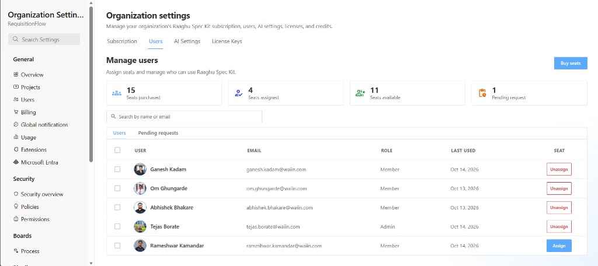
Task: Click the Billing cart icon
Action: pyautogui.click(x=16, y=112)
